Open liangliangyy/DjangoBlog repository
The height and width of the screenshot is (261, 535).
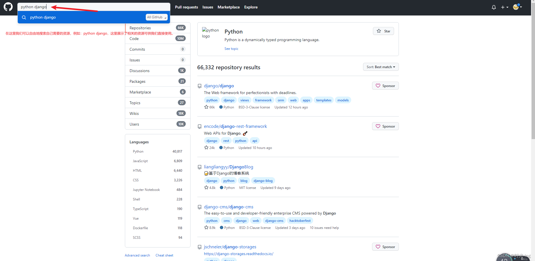coord(229,167)
